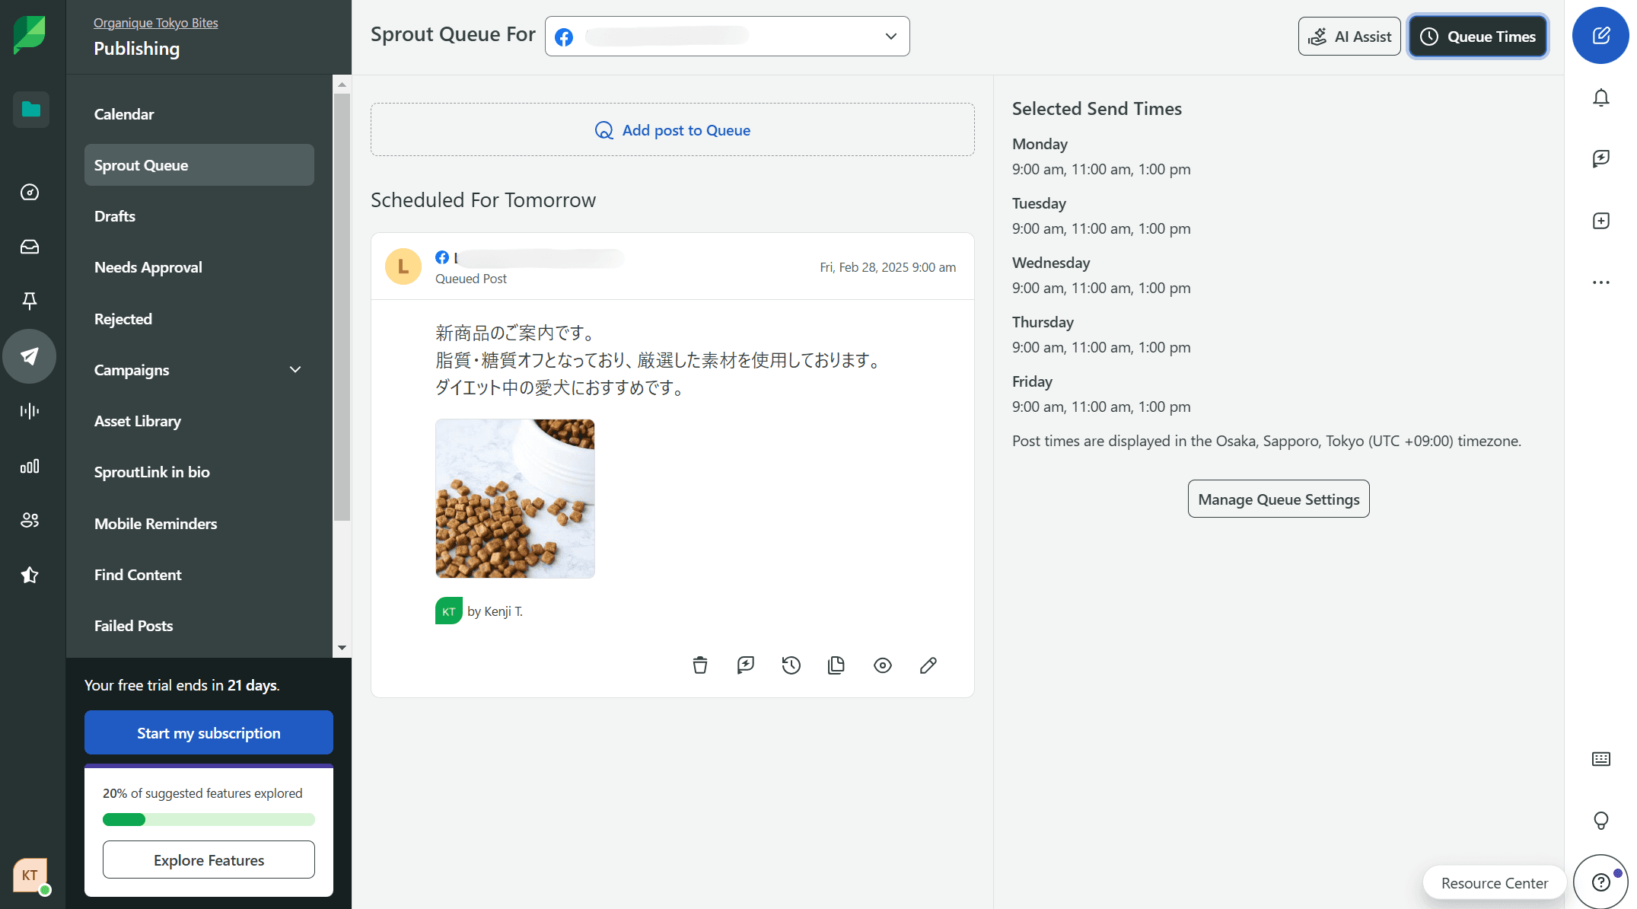Click the features explored progress bar
Image resolution: width=1637 pixels, height=909 pixels.
click(x=209, y=820)
